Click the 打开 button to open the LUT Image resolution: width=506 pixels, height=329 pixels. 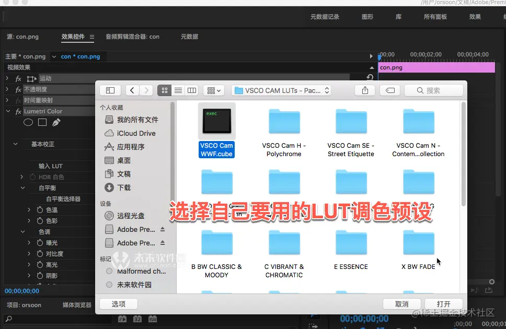[443, 303]
